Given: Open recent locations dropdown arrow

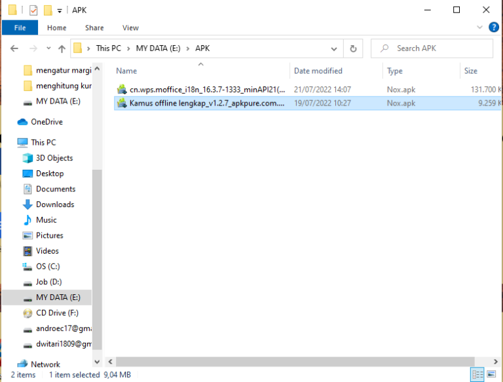Looking at the screenshot, I should [48, 48].
